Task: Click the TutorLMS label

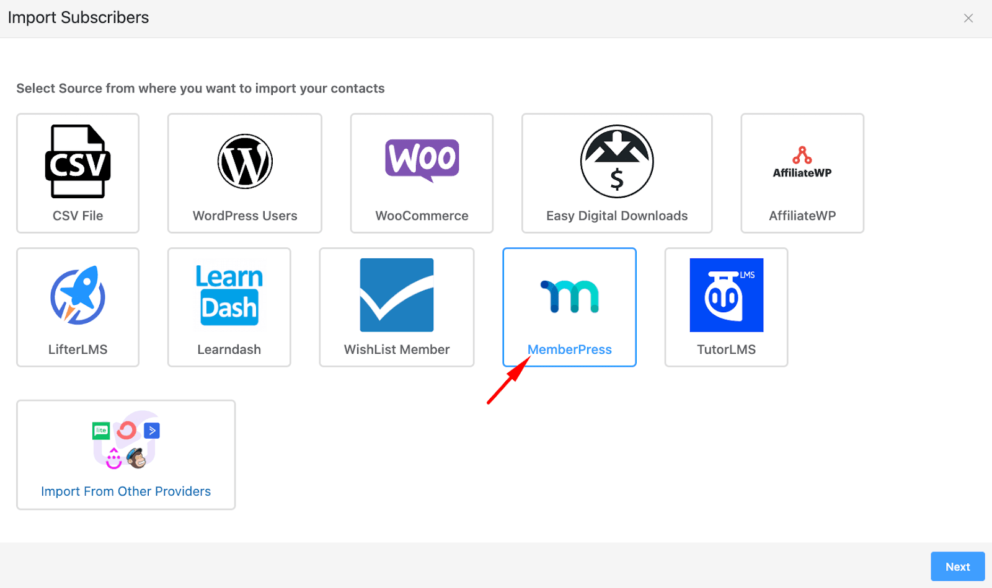Action: [x=727, y=349]
